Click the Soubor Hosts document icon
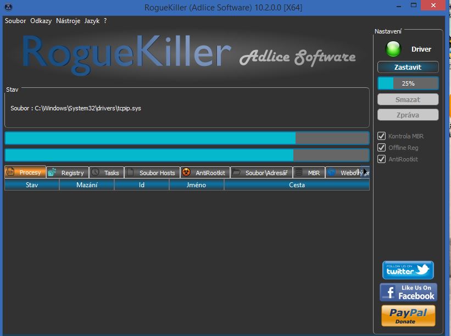Screen dimensions: 451x336 pos(130,172)
